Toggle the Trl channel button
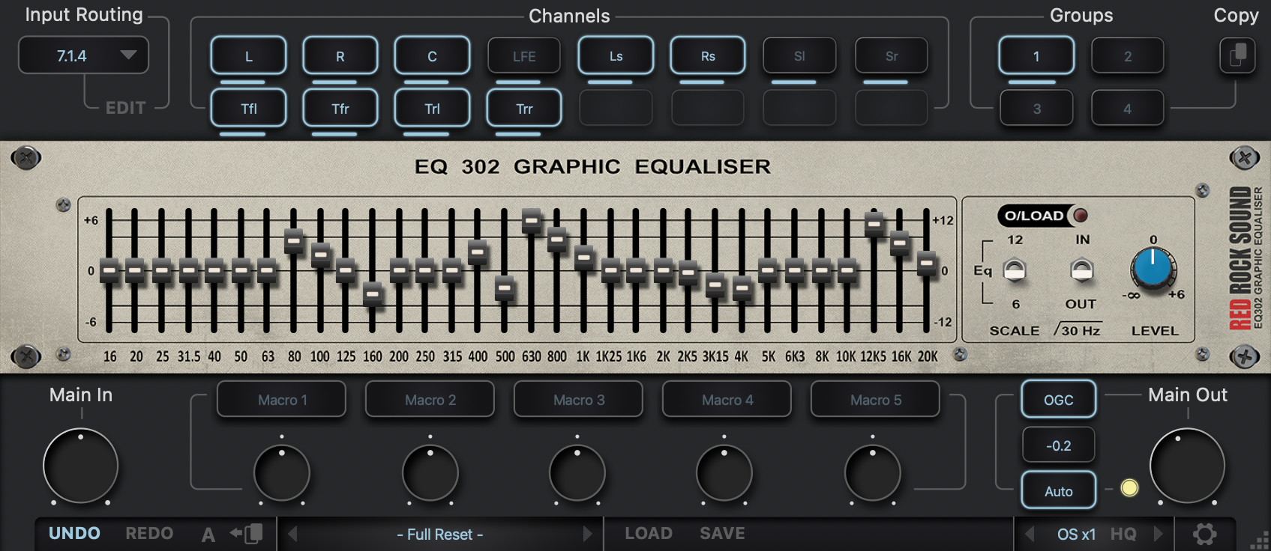The image size is (1271, 551). 432,109
